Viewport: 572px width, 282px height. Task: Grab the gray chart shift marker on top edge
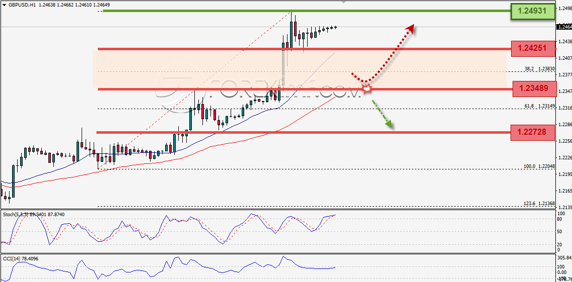[x=343, y=2]
